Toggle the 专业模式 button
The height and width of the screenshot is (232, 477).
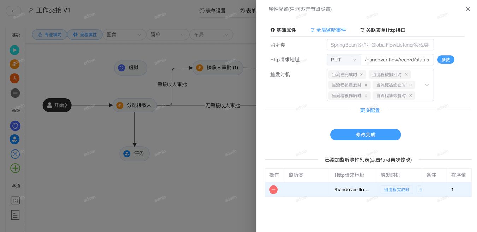point(49,35)
